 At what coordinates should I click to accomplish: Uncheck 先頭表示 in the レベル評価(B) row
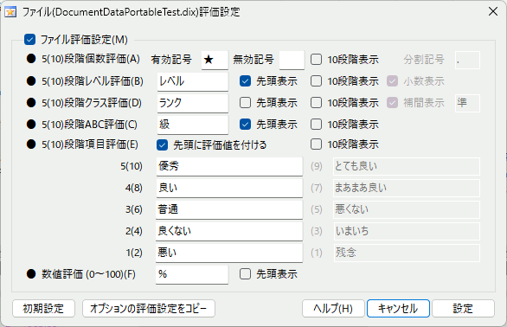[245, 80]
